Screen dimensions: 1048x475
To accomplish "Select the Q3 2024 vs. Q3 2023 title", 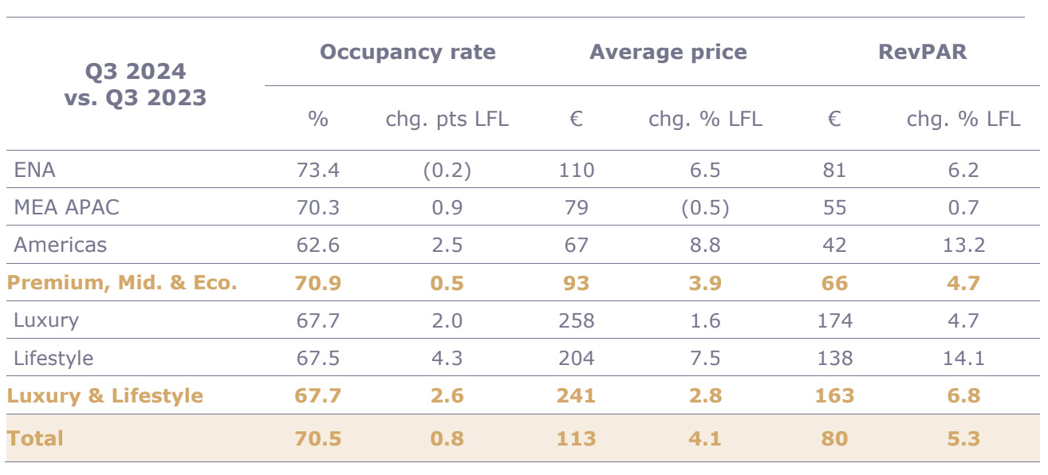I will tap(136, 84).
